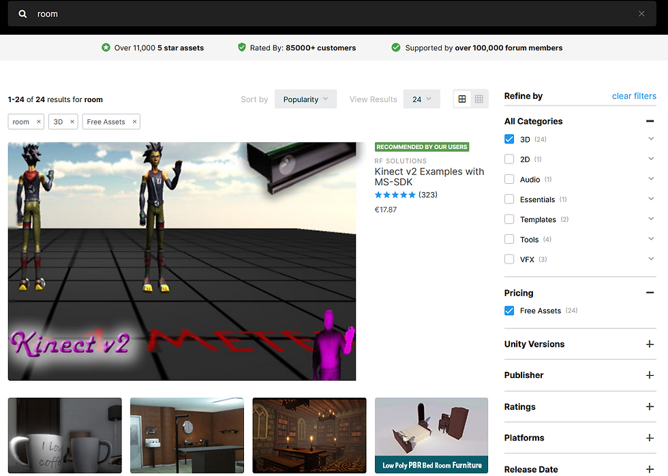Uncheck the 3D category checkbox
668x476 pixels.
[509, 139]
